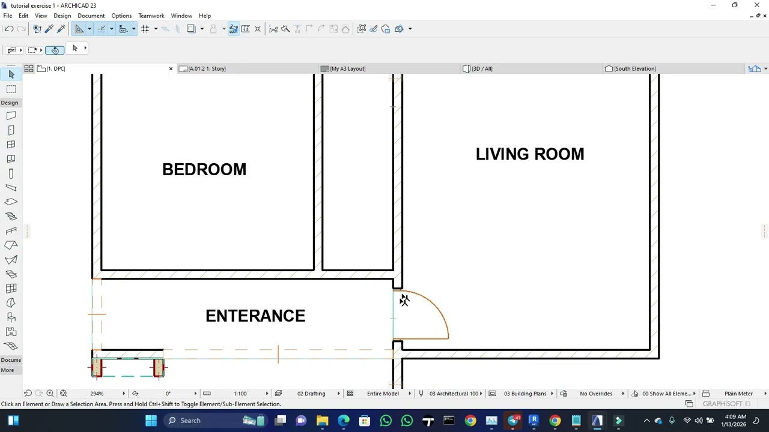The width and height of the screenshot is (769, 432).
Task: Click the Find and Select icon
Action: pos(37,29)
